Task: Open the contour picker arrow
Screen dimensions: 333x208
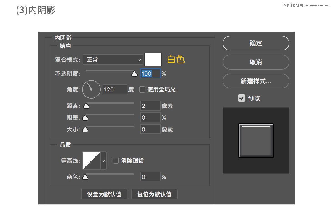Action: pyautogui.click(x=104, y=160)
